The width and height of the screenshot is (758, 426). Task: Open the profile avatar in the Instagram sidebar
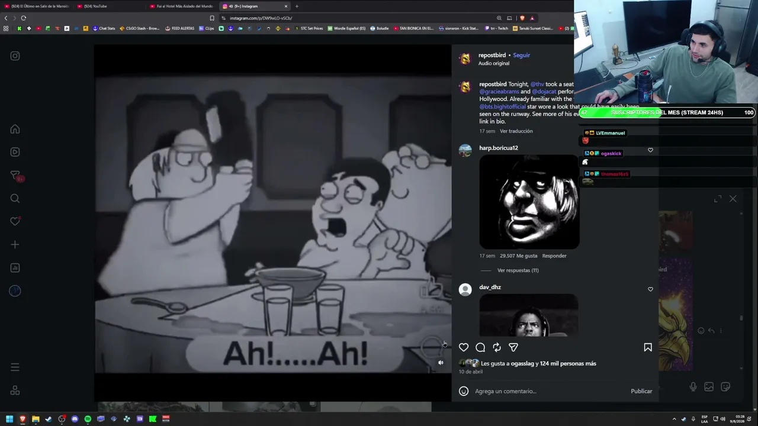click(x=15, y=291)
